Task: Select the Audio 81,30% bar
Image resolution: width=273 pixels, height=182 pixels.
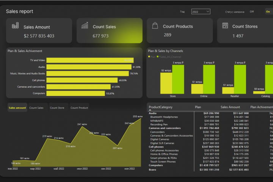Action: tap(89, 67)
